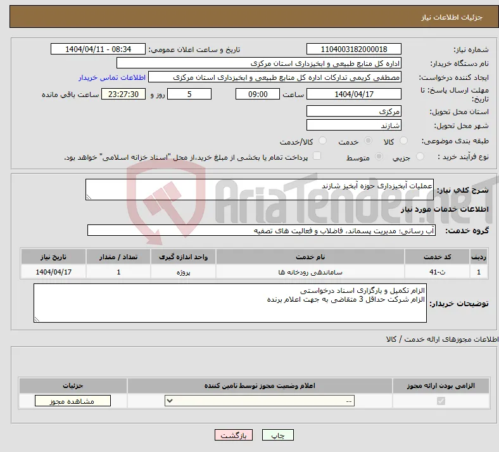499x452 pixels.
Task: Select the متوسط purchase type radio
Action: 379,157
